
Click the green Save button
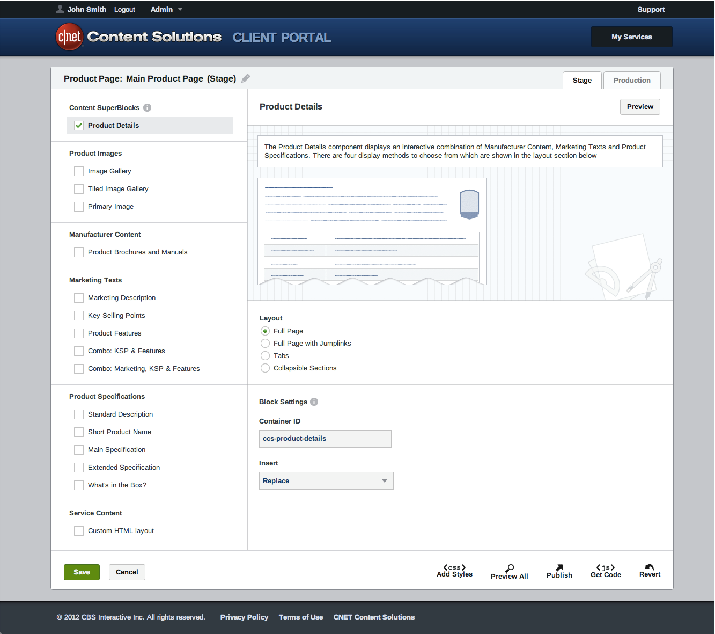[82, 572]
